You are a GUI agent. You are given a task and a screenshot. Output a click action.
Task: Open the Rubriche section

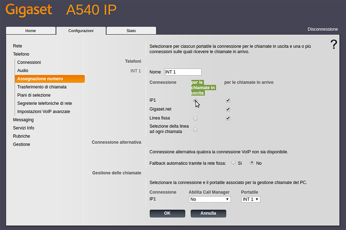point(21,136)
